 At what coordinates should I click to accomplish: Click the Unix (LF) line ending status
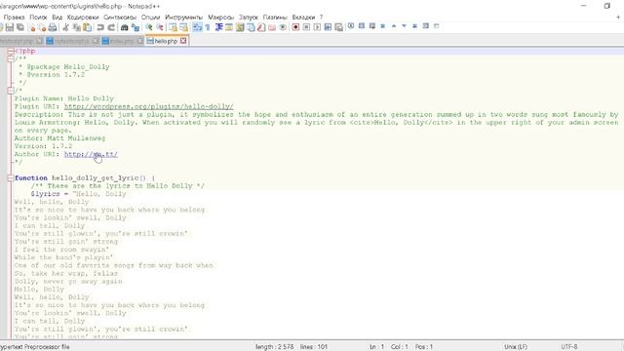pyautogui.click(x=516, y=347)
